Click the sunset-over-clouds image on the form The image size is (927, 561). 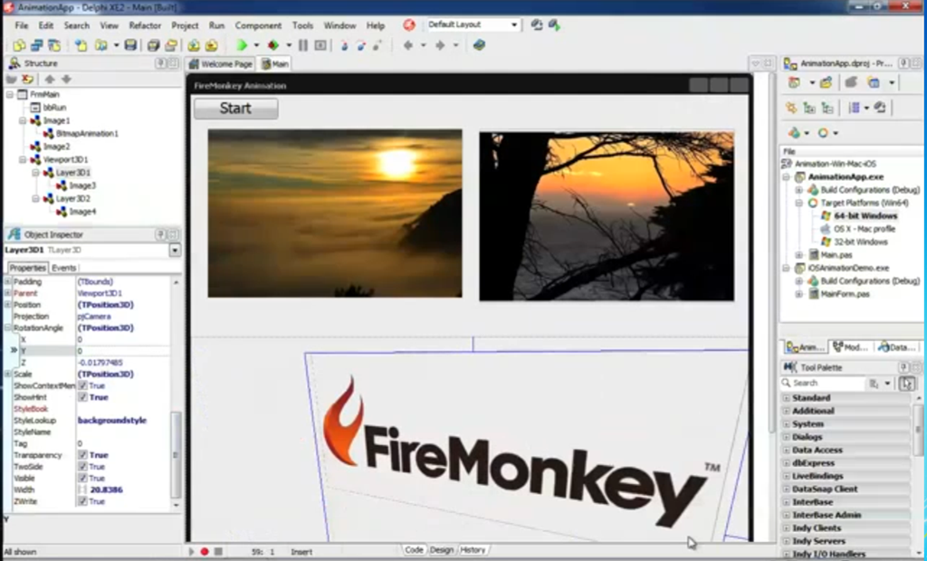335,214
